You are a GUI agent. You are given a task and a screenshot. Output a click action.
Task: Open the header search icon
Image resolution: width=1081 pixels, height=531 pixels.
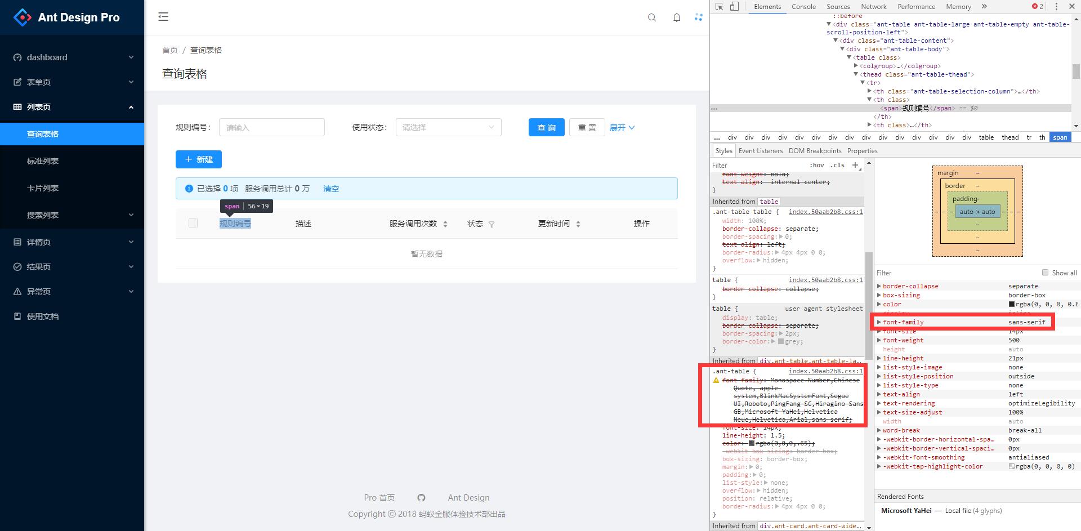[x=652, y=17]
